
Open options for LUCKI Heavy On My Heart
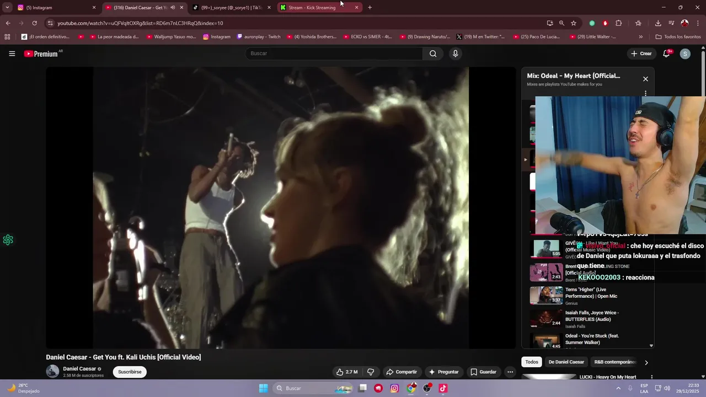[651, 377]
